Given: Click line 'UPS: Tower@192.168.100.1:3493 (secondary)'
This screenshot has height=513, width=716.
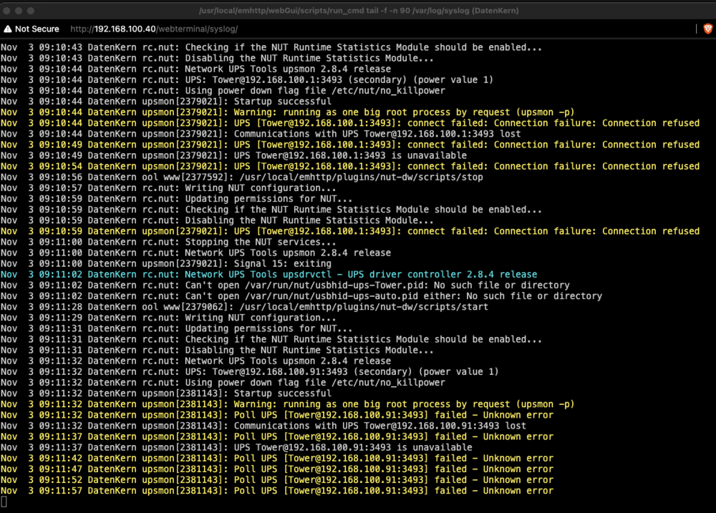Looking at the screenshot, I should 246,80.
